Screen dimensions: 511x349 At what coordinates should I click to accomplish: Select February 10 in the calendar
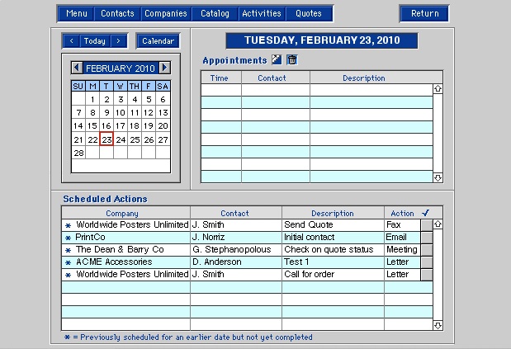[x=121, y=113]
